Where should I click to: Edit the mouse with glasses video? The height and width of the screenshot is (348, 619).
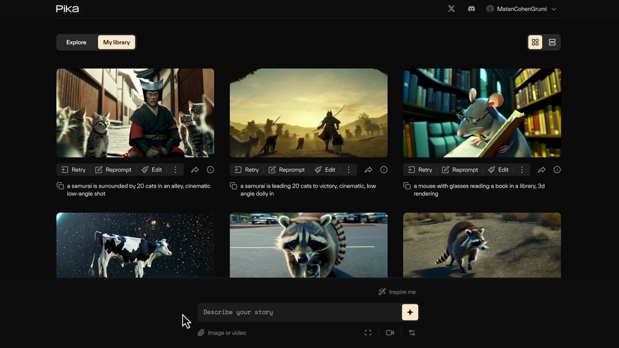pyautogui.click(x=499, y=170)
